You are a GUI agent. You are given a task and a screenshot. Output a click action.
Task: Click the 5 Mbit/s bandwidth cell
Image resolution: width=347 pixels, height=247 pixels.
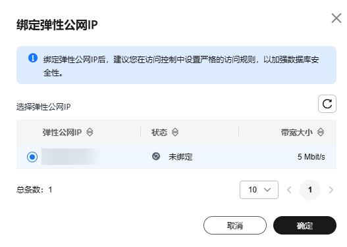coord(311,157)
